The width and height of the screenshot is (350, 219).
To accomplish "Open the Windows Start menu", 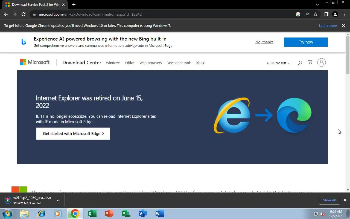I will point(7,214).
